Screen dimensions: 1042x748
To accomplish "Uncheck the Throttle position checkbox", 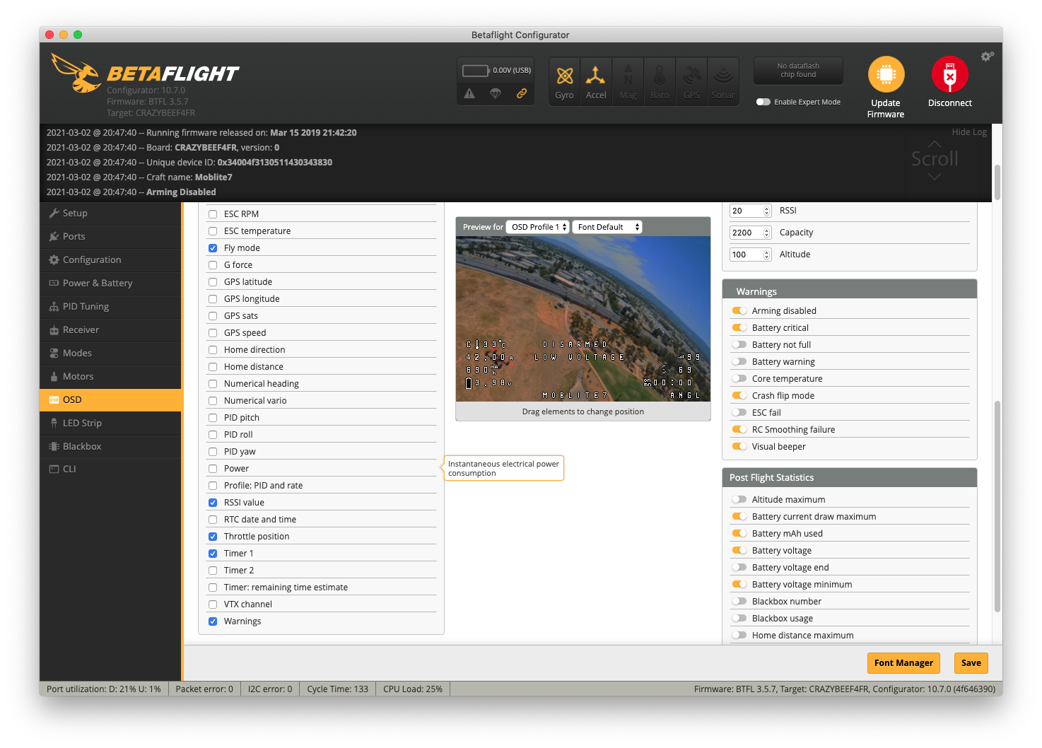I will [213, 537].
